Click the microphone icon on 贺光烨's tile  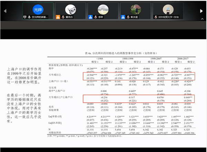[29, 17]
